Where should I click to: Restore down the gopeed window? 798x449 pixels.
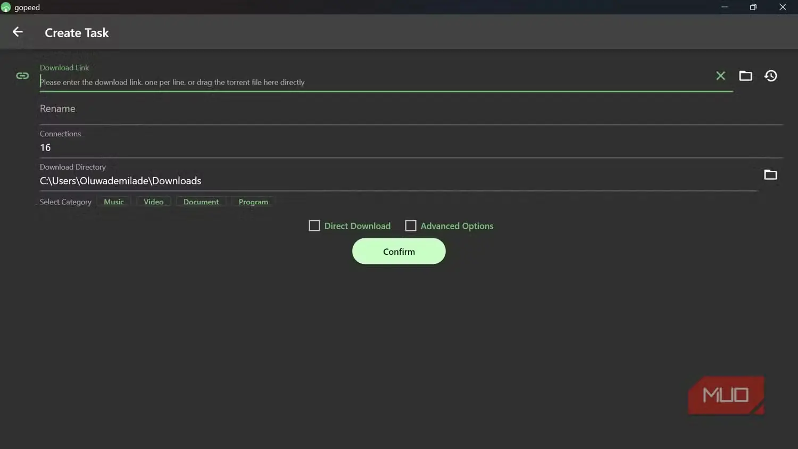[x=753, y=7]
